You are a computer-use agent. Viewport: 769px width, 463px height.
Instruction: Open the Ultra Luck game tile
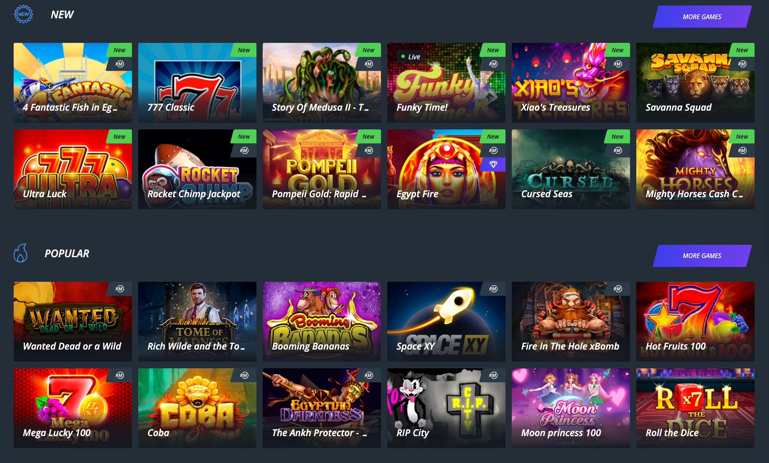click(x=73, y=169)
